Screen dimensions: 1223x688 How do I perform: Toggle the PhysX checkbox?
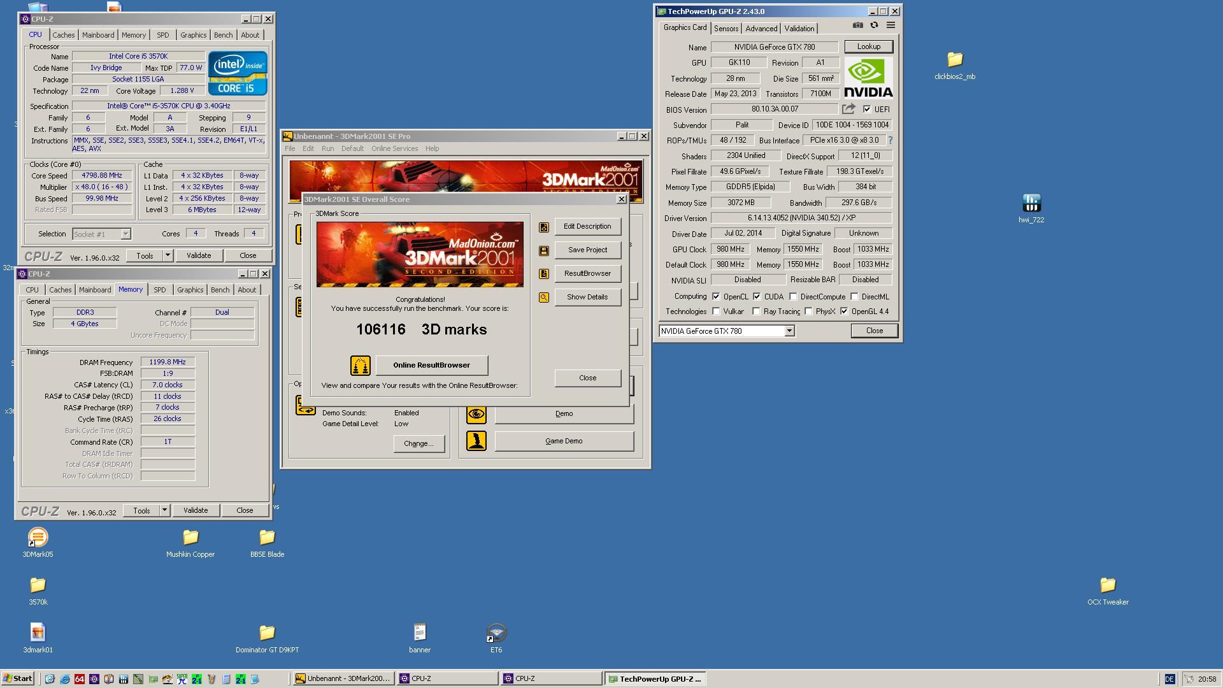(808, 312)
